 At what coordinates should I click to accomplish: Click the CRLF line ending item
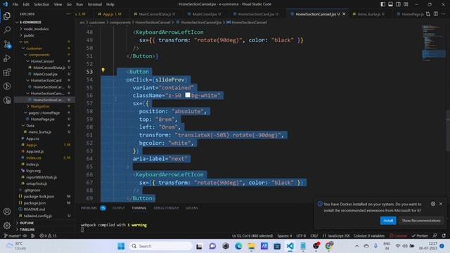314,236
